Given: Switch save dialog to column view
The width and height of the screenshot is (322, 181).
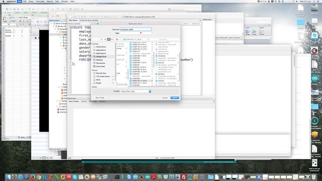Looking at the screenshot, I should click(109, 39).
